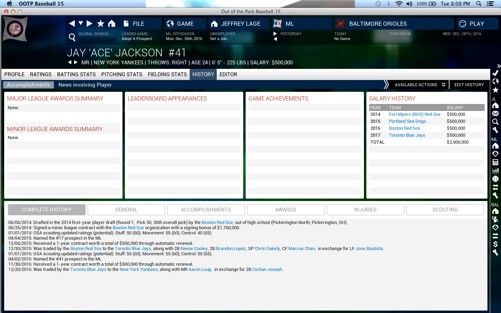The height and width of the screenshot is (313, 501).
Task: Open Jose Bautista player link
Action: [x=369, y=249]
